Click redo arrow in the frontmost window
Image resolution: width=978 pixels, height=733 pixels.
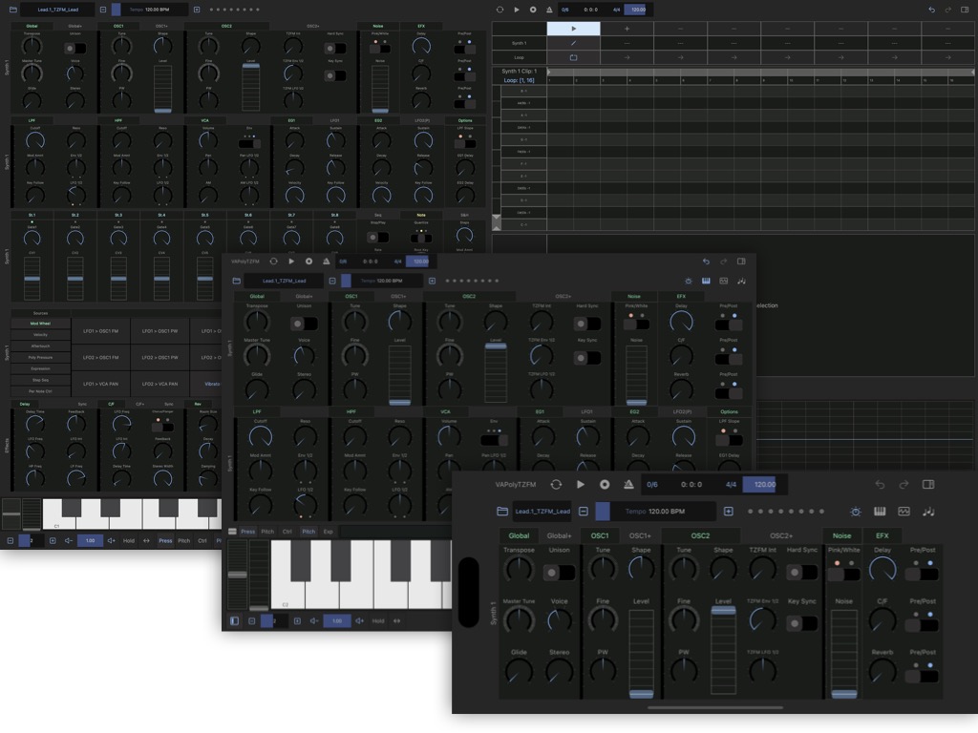click(x=904, y=484)
